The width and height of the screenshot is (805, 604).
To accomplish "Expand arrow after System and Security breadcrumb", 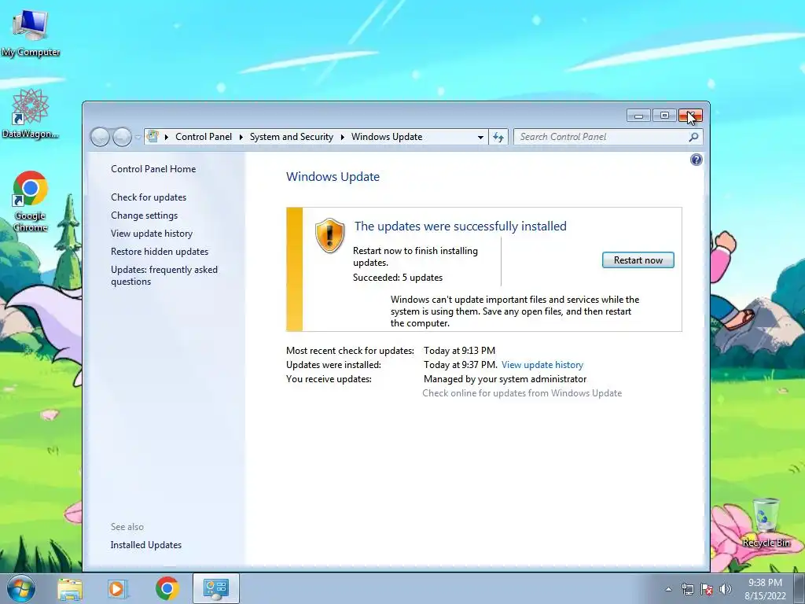I will pyautogui.click(x=343, y=137).
